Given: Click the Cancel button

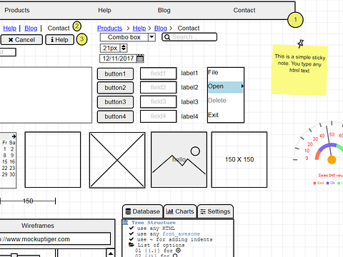Looking at the screenshot, I should click(x=21, y=40).
